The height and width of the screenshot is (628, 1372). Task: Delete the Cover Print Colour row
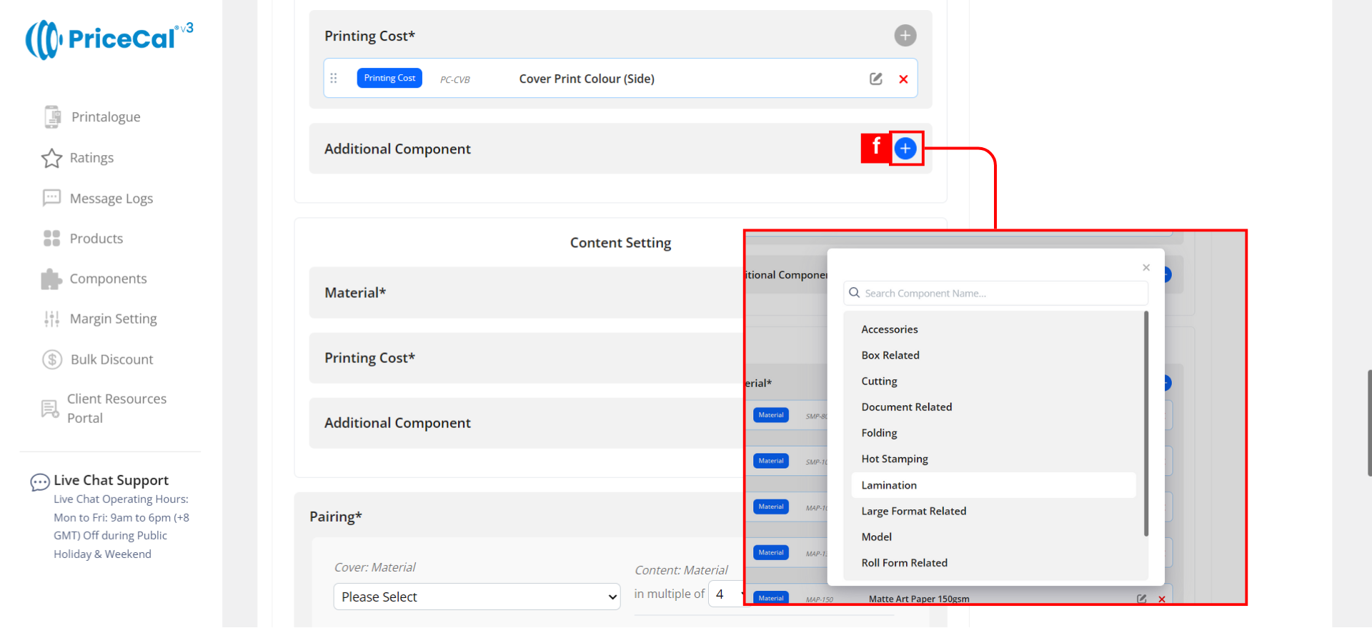[903, 79]
